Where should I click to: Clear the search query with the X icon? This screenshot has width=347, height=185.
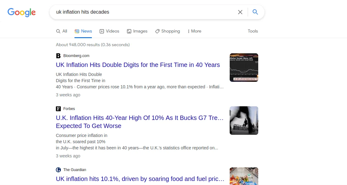(x=240, y=12)
